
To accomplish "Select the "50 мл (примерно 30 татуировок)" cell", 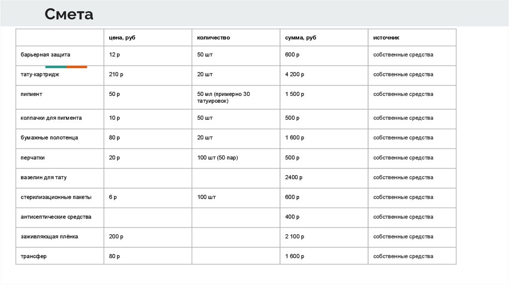I will [x=223, y=97].
